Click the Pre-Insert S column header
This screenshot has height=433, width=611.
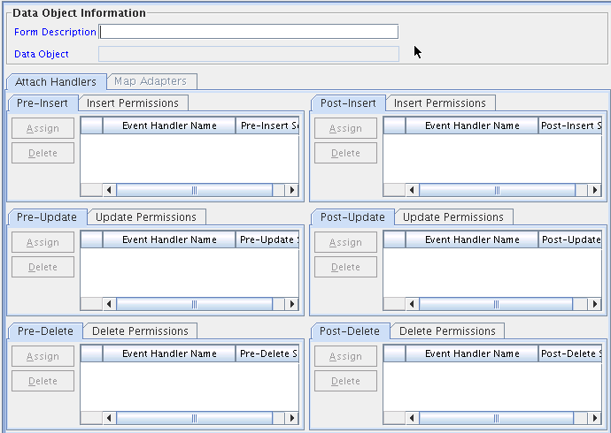[267, 125]
